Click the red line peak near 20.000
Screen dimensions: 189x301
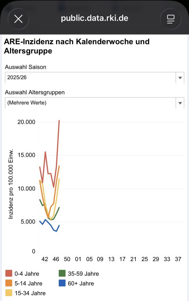(x=59, y=121)
